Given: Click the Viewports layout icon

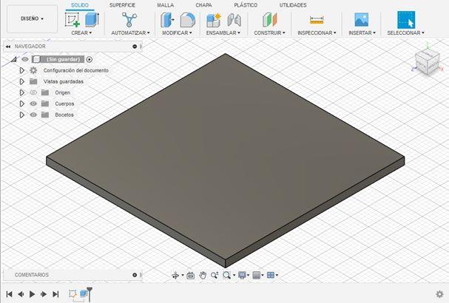Looking at the screenshot, I should coord(271,275).
